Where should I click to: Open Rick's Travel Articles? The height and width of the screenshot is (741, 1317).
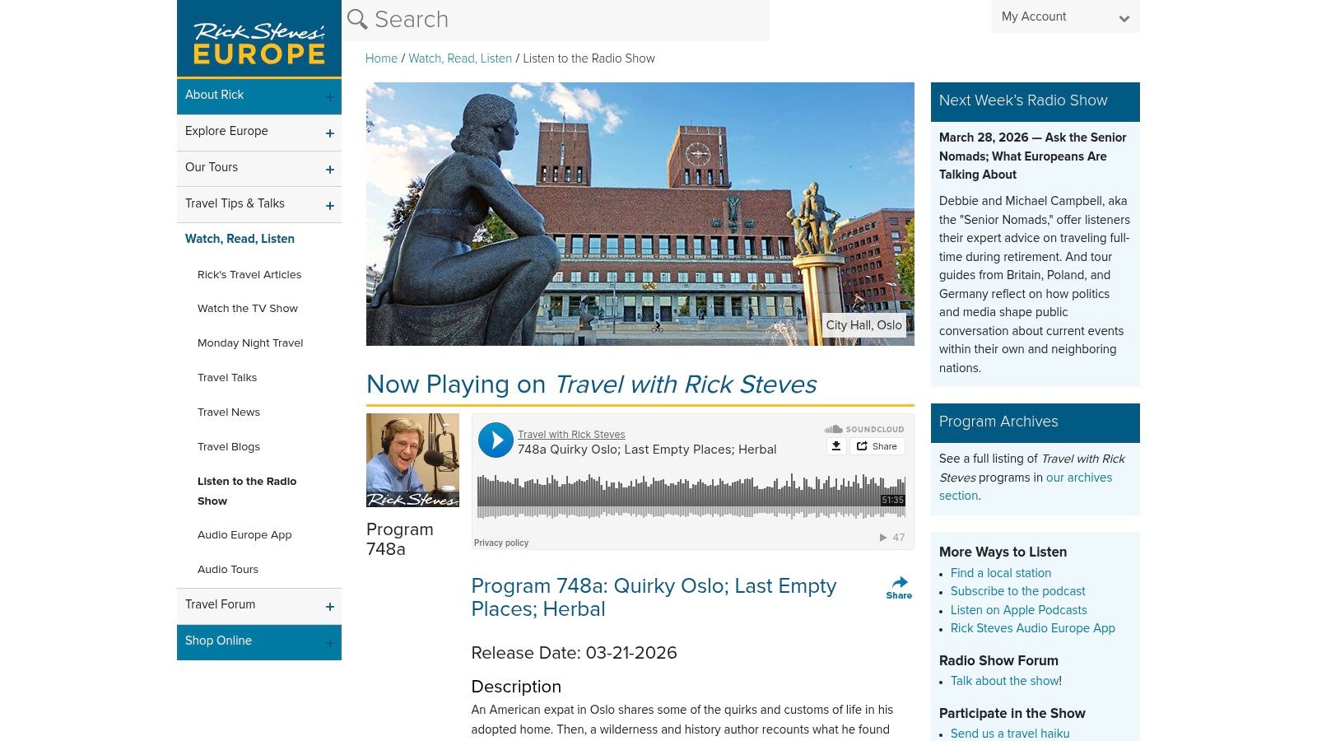[249, 275]
